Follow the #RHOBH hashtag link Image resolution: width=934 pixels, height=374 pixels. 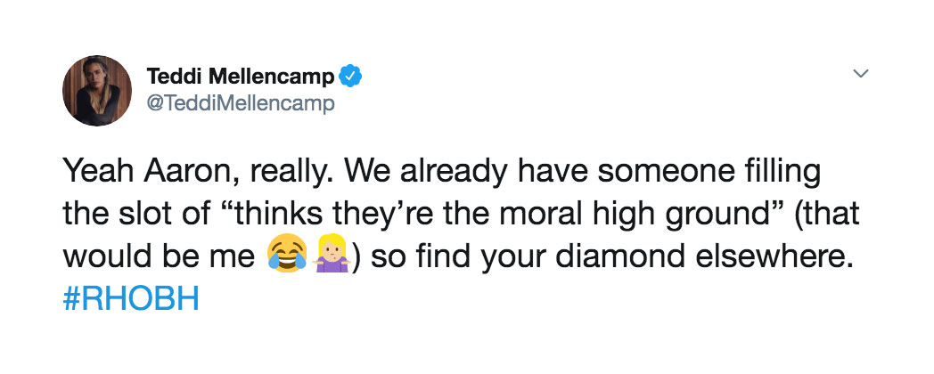point(130,297)
